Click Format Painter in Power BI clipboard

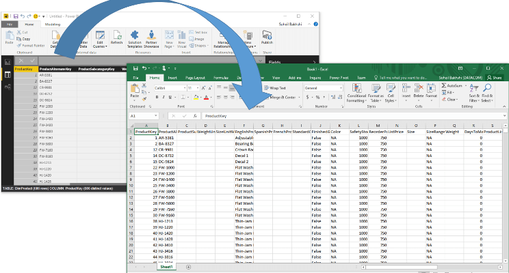(32, 45)
